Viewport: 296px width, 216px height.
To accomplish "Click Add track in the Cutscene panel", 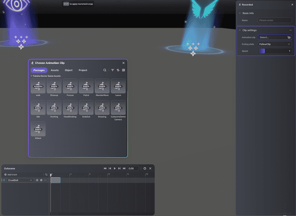I will point(11,175).
